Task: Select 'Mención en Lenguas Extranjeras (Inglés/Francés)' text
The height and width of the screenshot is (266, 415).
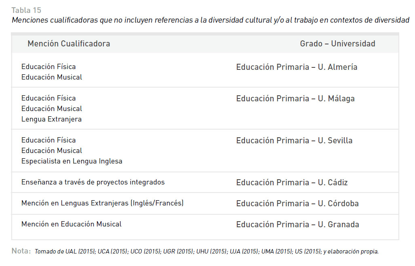Action: 102,203
